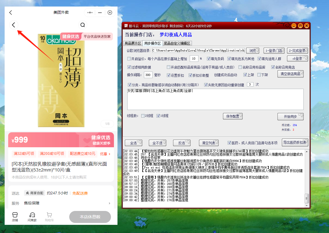Click the markup percentage field showing 10
329x233 pixels.
click(194, 59)
